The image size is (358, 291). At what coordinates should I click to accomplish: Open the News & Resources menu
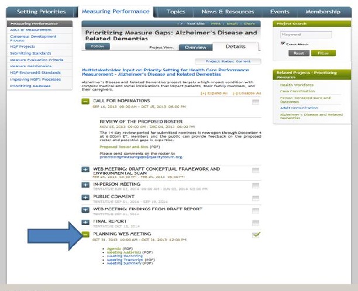pos(228,12)
